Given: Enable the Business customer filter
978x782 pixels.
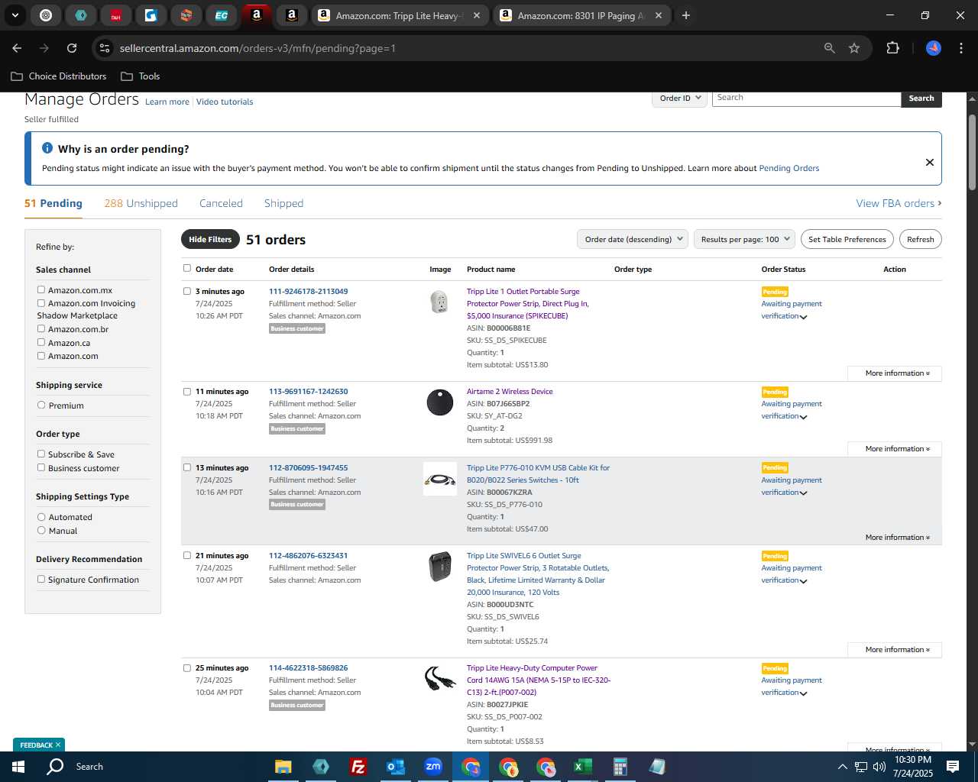Looking at the screenshot, I should pos(41,467).
